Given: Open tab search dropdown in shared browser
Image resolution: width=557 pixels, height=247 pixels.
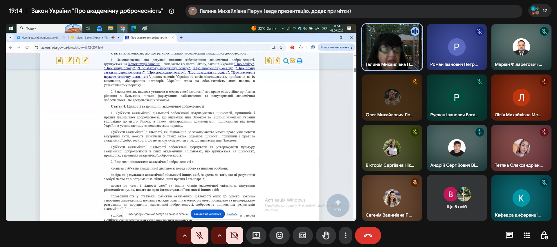Looking at the screenshot, I should [x=10, y=37].
